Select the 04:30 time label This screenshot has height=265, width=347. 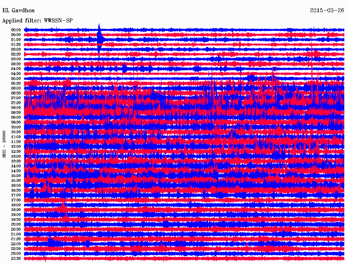(x=16, y=73)
